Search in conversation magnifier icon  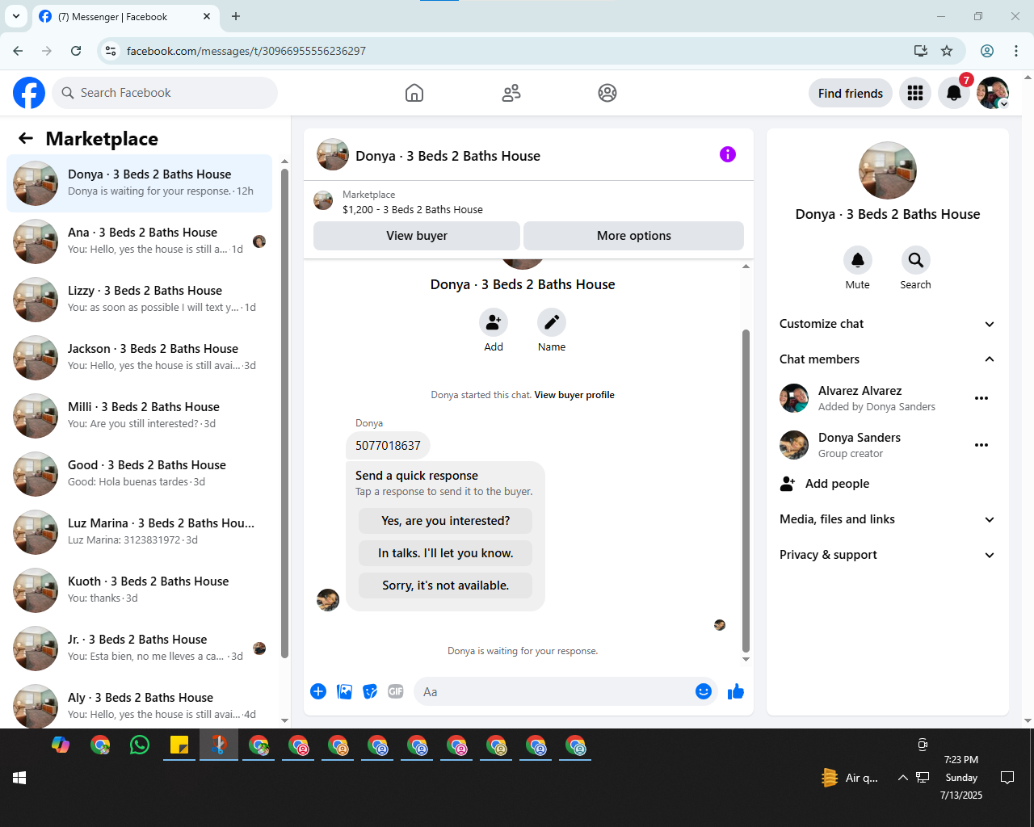point(915,260)
